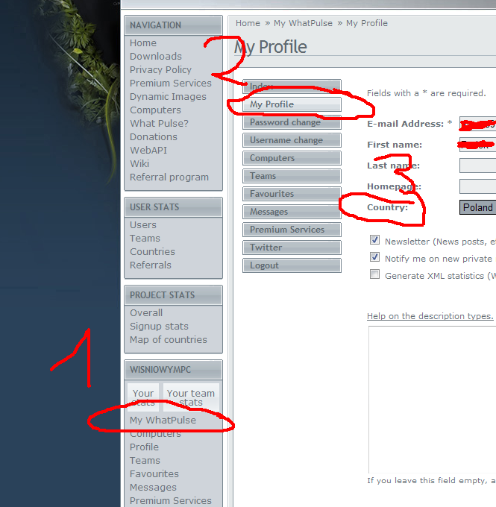
Task: Open the Teams button in profile menu
Action: (x=292, y=176)
